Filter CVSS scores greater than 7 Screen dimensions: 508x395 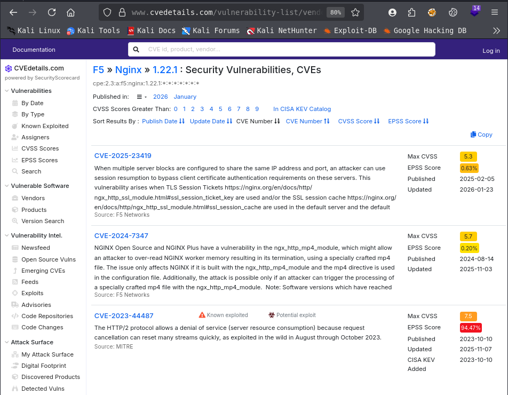(239, 109)
